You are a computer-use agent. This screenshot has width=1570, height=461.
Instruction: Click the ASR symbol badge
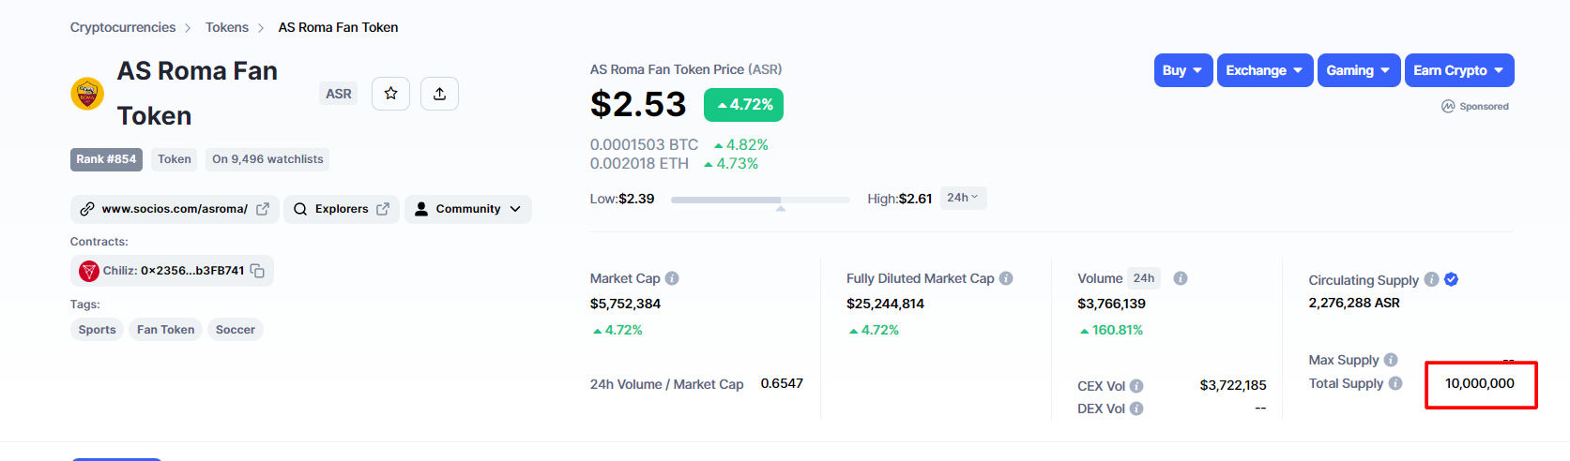point(338,94)
